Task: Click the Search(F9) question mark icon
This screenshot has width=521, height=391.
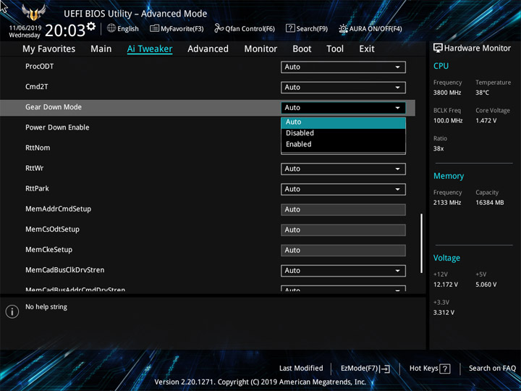Action: 290,28
